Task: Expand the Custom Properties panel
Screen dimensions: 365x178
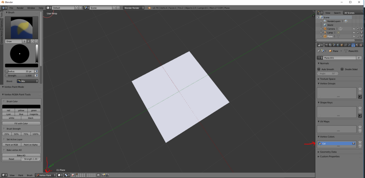Action: tap(318, 156)
